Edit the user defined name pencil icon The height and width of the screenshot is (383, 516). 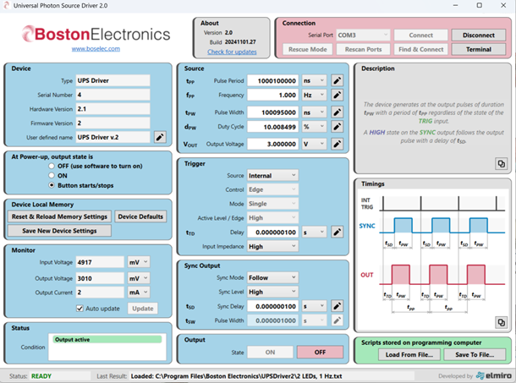pos(160,137)
